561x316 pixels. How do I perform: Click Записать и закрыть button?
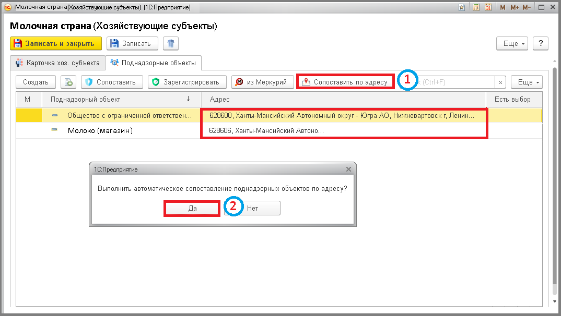(x=56, y=44)
